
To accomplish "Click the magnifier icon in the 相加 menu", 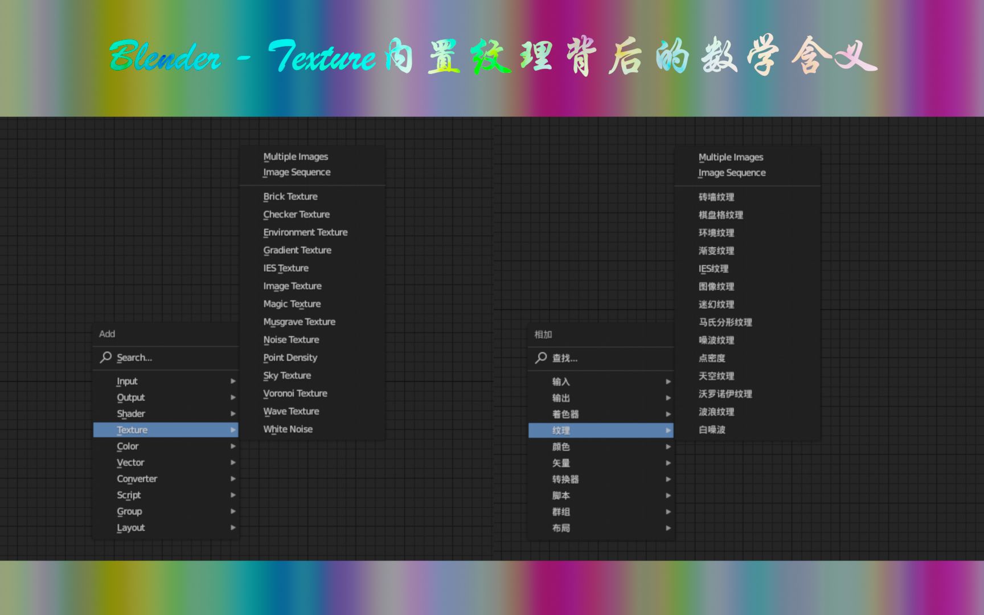I will pos(540,358).
